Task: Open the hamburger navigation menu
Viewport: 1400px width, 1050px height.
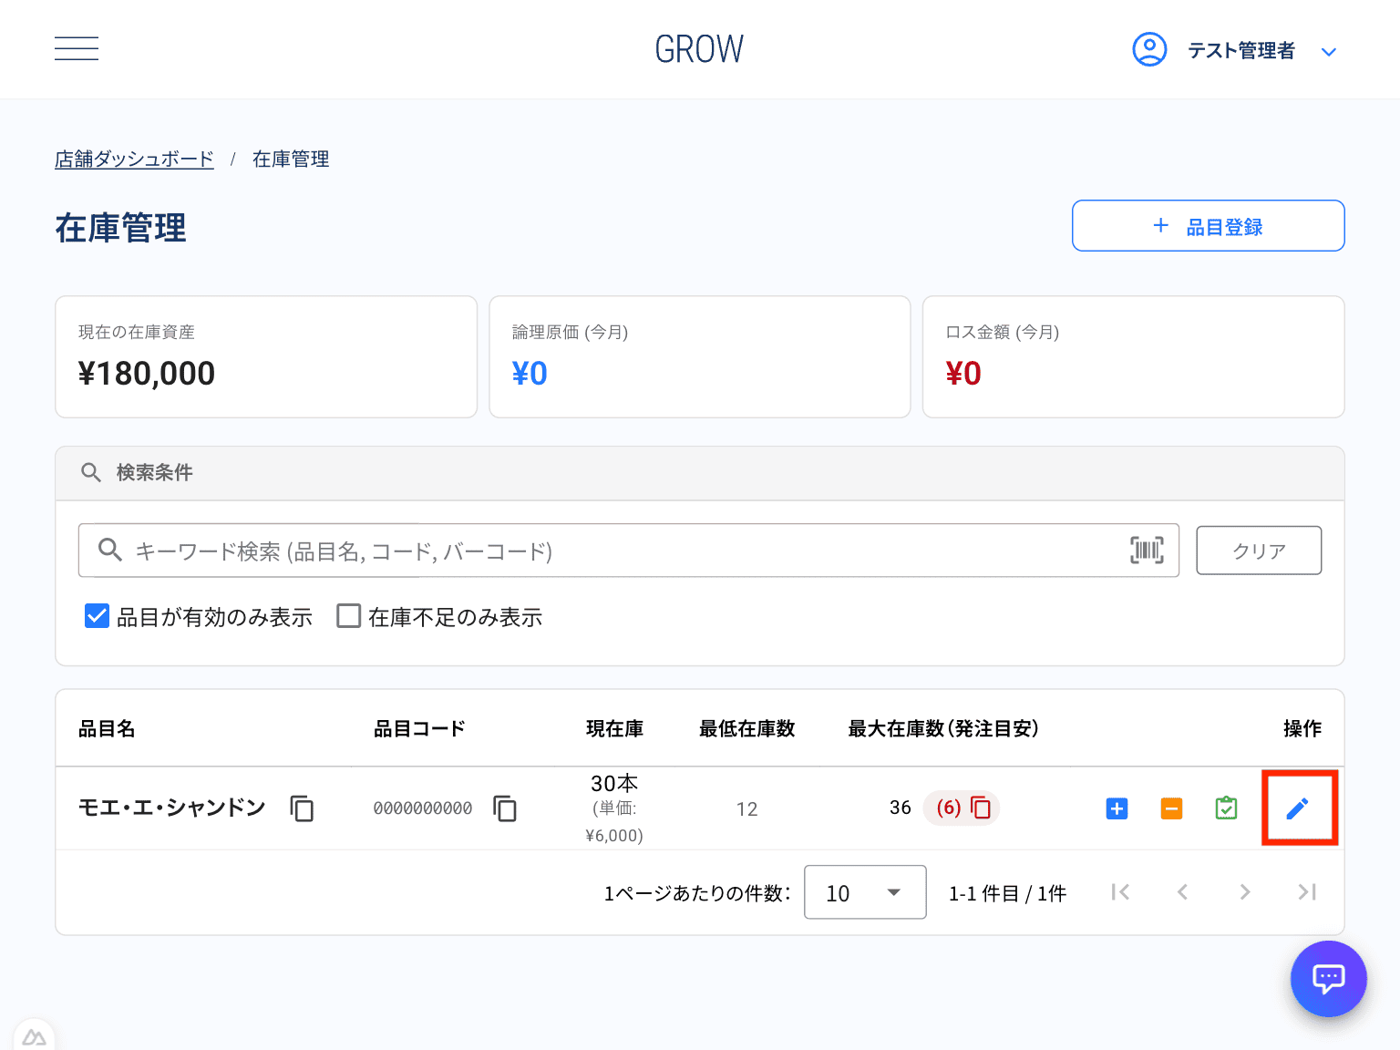Action: point(76,48)
